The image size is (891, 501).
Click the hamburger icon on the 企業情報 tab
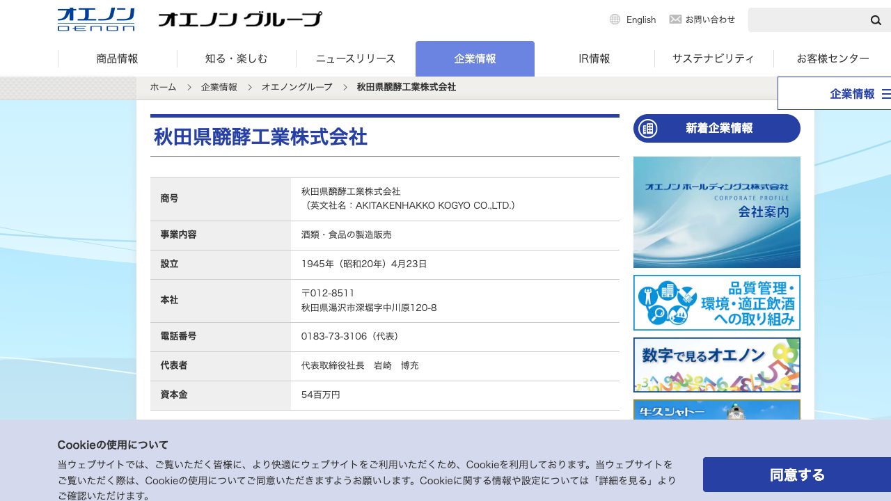coord(886,94)
